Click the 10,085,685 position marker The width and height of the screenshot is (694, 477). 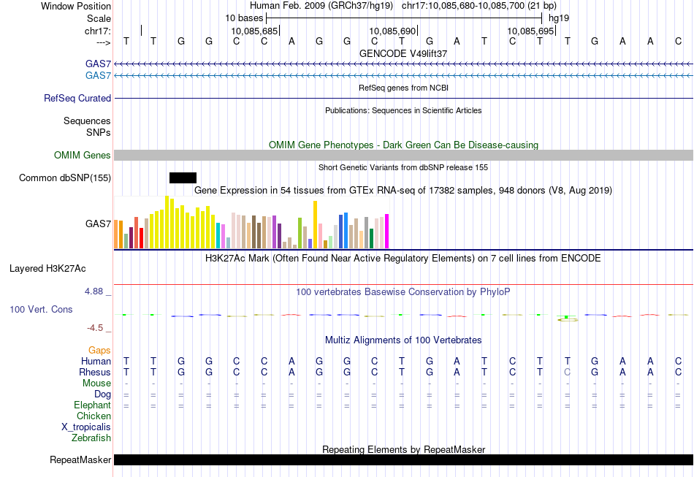tap(254, 31)
